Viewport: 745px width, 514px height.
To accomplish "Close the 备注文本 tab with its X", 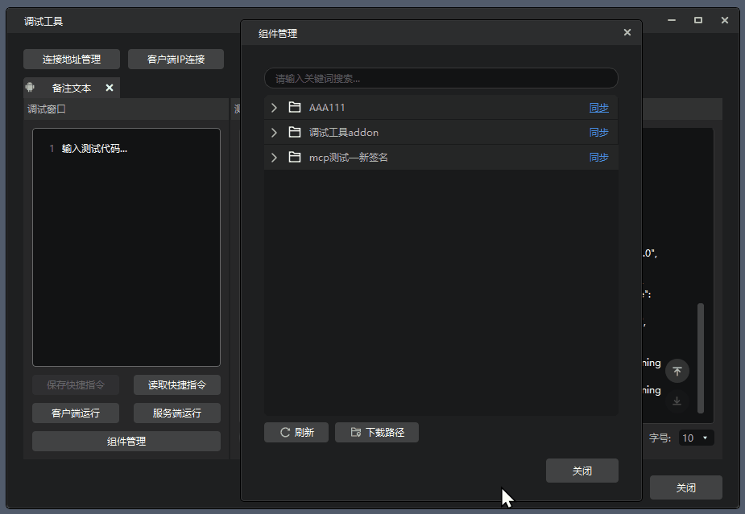I will pyautogui.click(x=110, y=88).
